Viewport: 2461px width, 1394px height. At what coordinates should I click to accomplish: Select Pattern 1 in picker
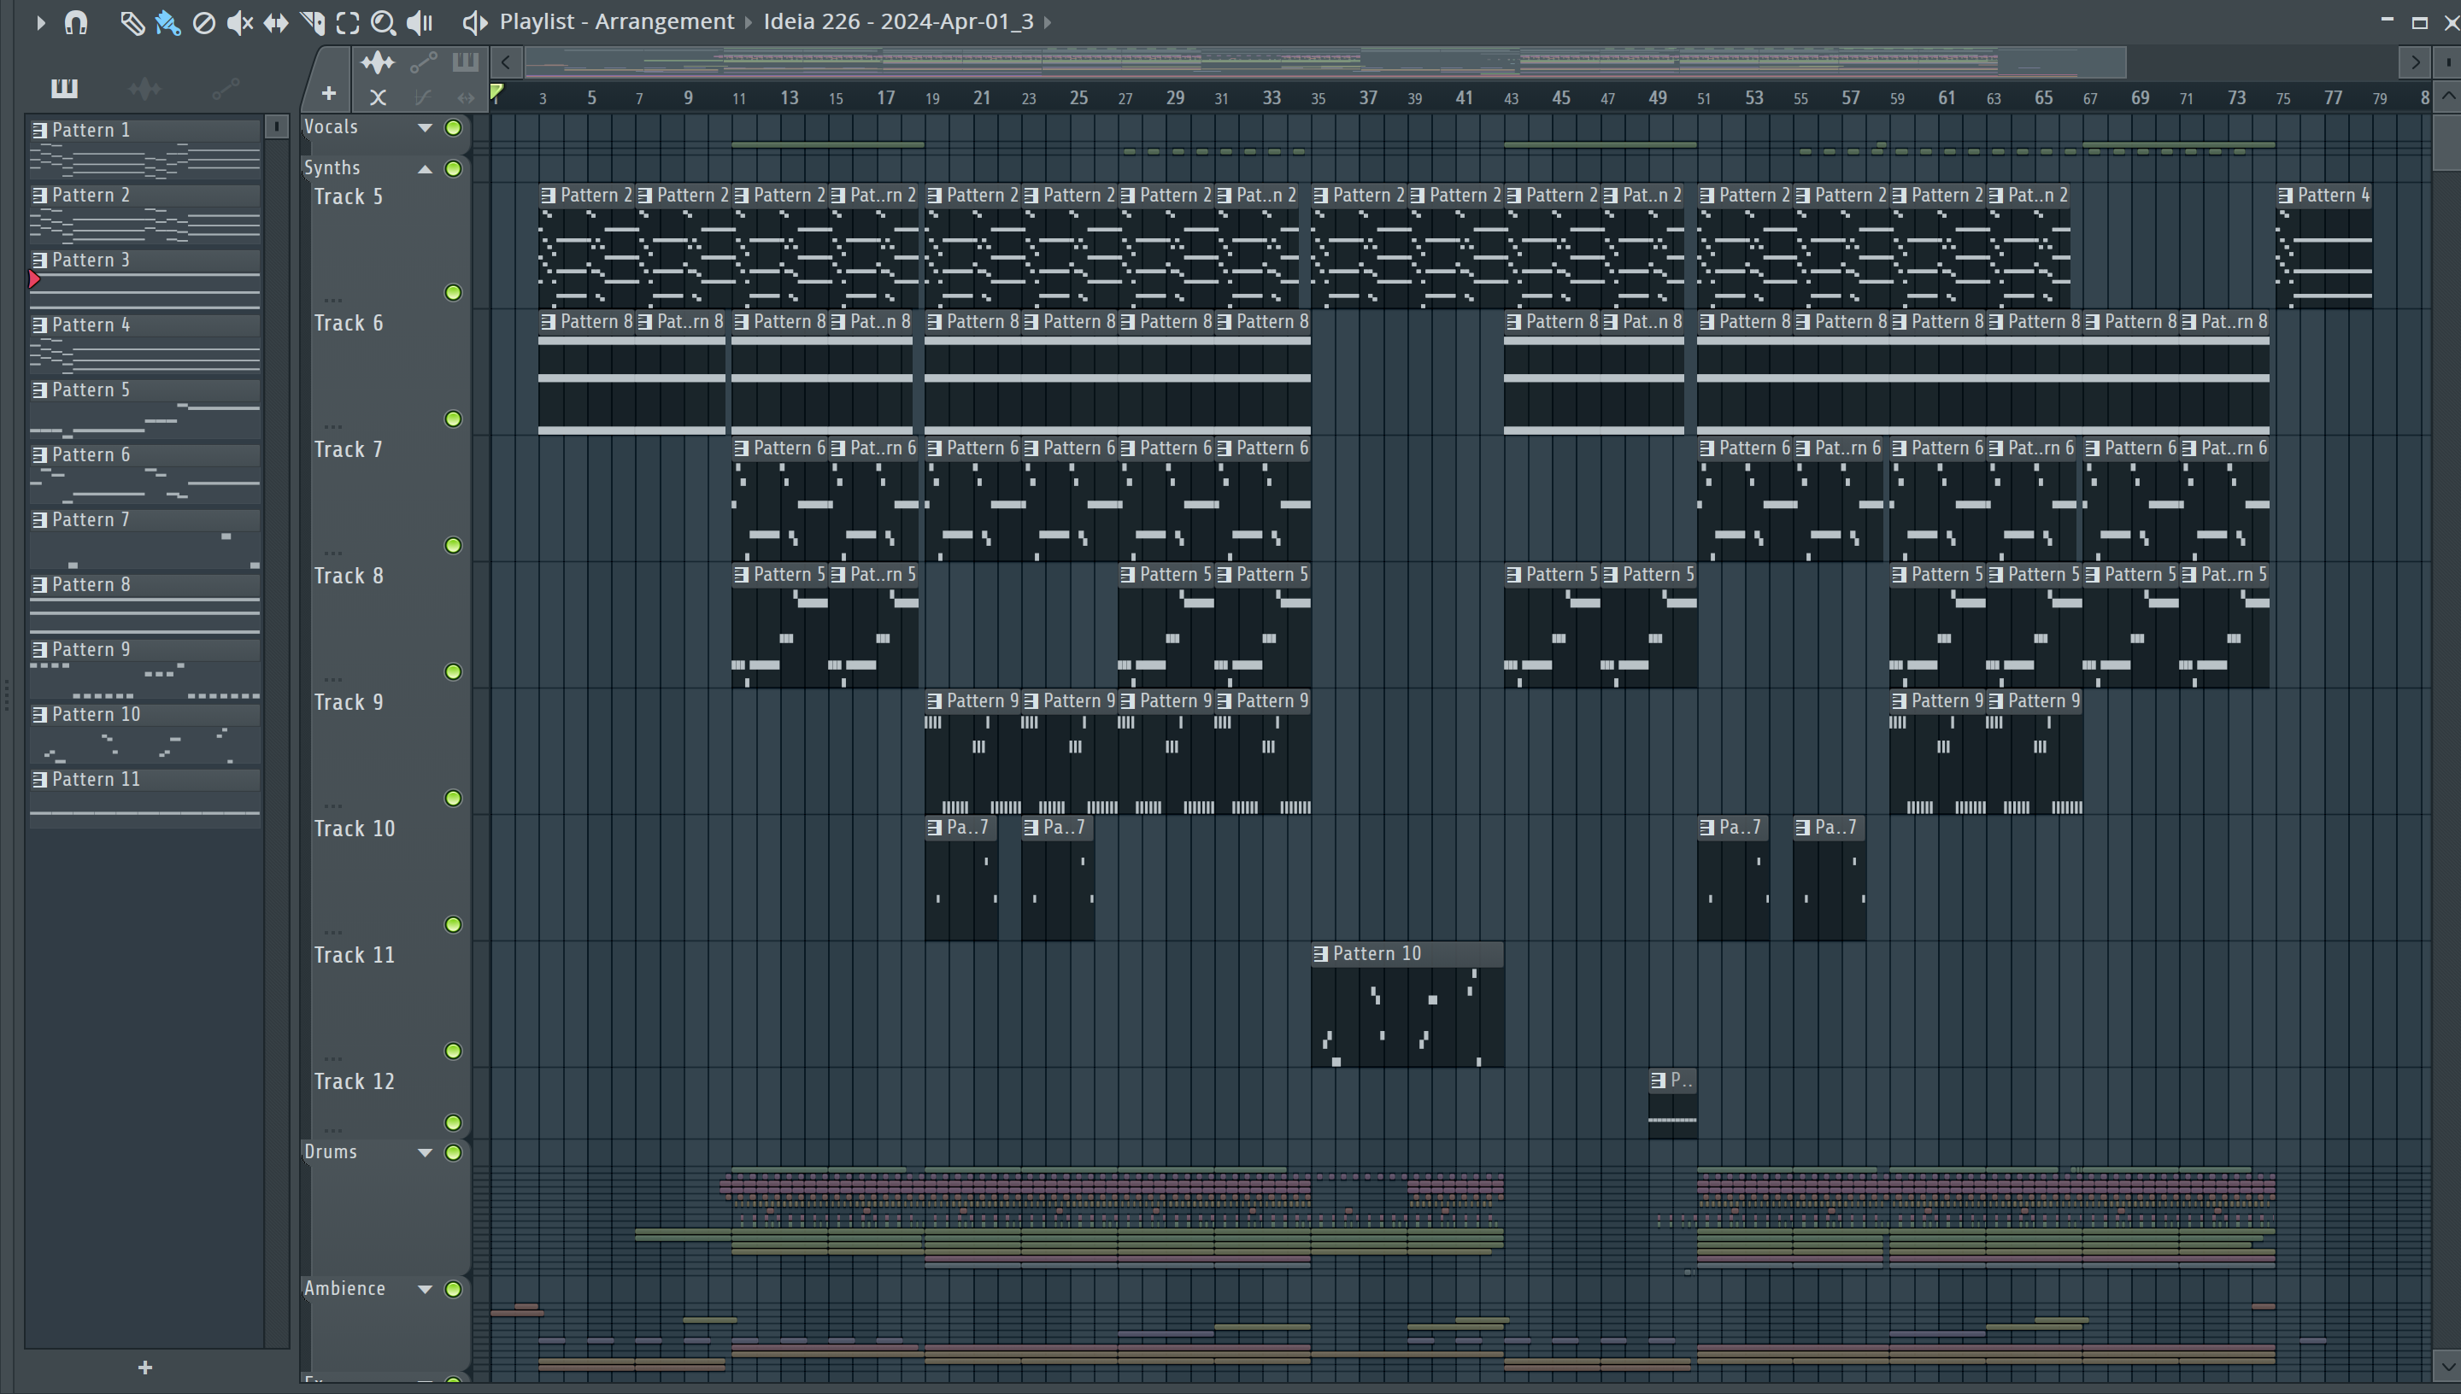(144, 129)
